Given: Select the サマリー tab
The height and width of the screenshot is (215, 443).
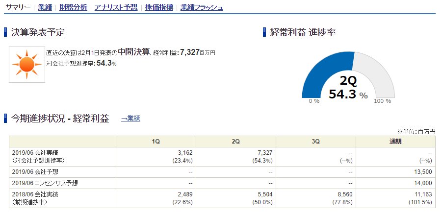Looking at the screenshot, I should (18, 8).
